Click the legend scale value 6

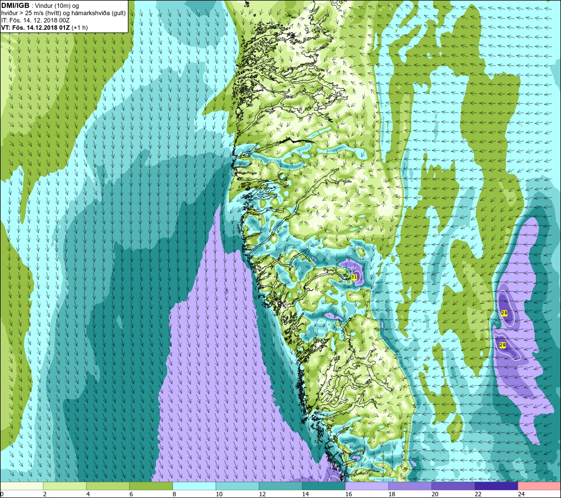[131, 494]
